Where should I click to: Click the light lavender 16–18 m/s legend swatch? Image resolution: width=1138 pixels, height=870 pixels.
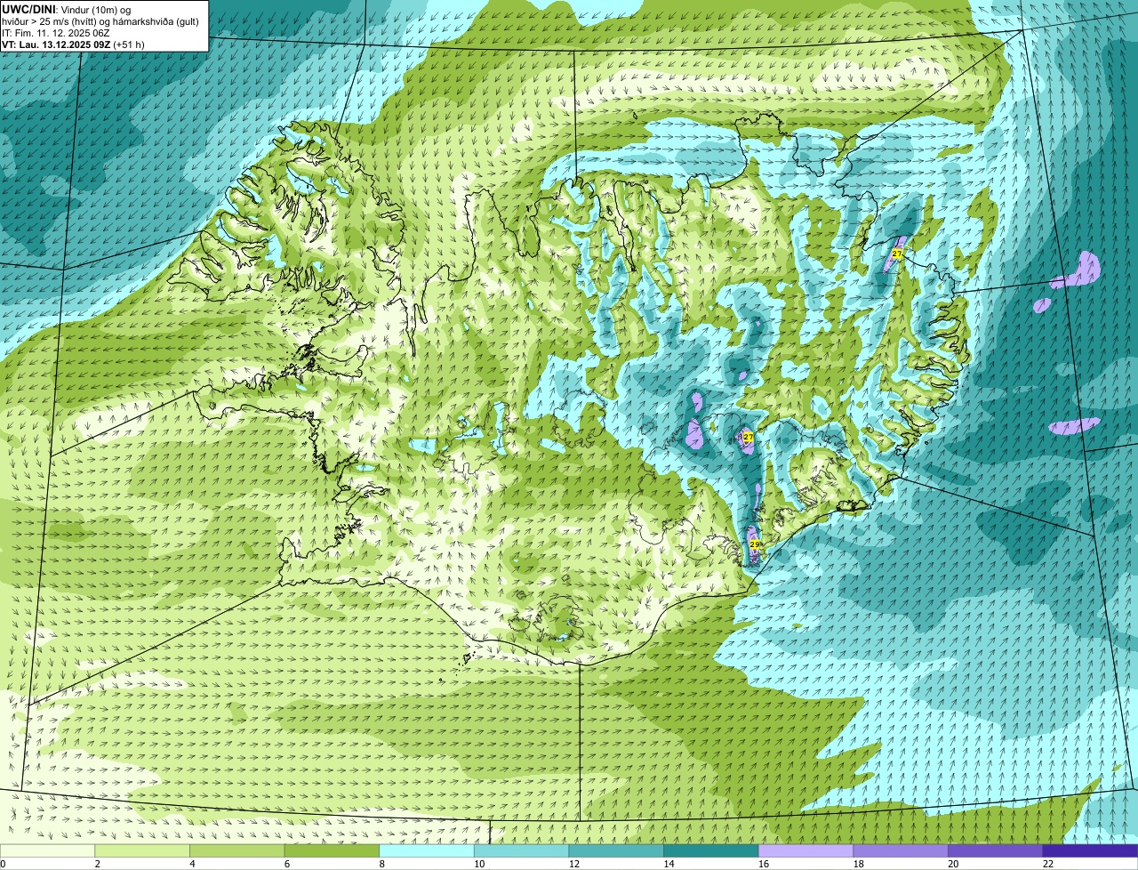click(805, 850)
